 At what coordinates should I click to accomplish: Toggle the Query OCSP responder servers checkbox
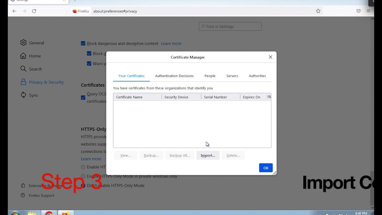[x=83, y=97]
